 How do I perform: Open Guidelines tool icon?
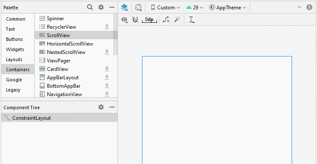coord(191,19)
